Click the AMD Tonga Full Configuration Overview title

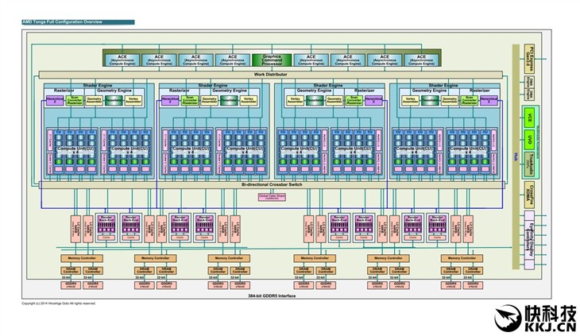click(x=78, y=22)
